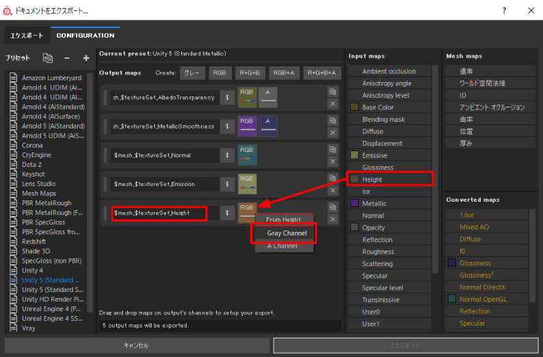Create a グレー output map
Image resolution: width=543 pixels, height=357 pixels.
(192, 72)
